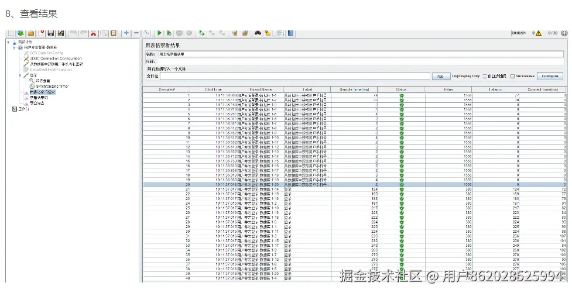Click the Status column header

click(401, 89)
